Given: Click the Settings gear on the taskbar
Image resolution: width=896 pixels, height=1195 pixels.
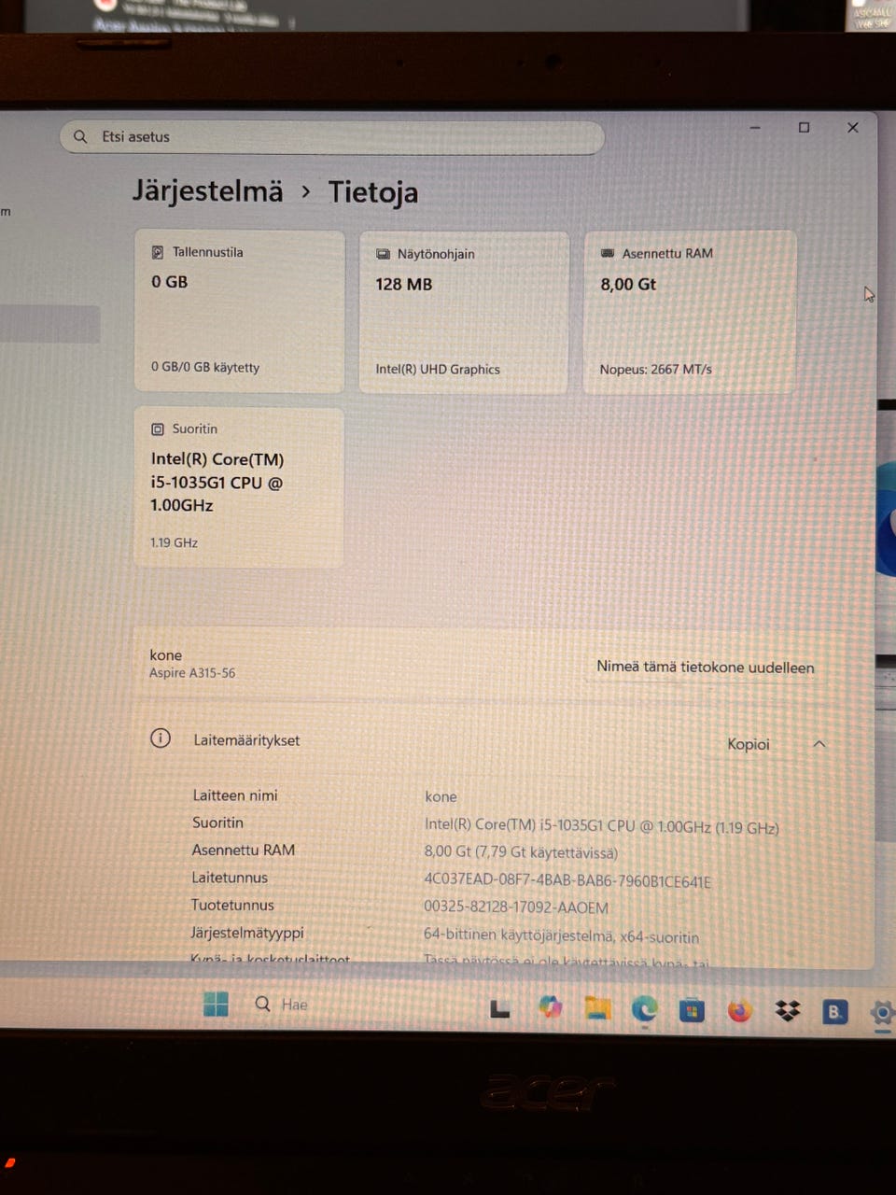Looking at the screenshot, I should coord(882,1012).
